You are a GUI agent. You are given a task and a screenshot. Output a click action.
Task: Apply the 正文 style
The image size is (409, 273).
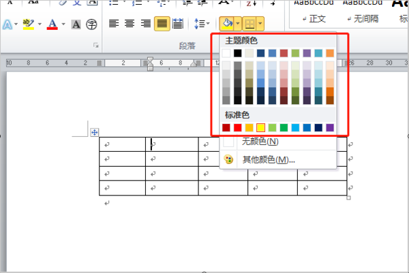click(314, 19)
